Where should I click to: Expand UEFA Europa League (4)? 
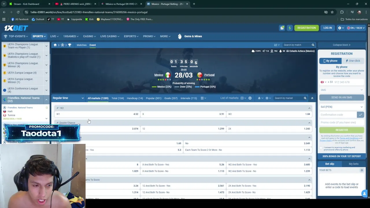click(46, 73)
